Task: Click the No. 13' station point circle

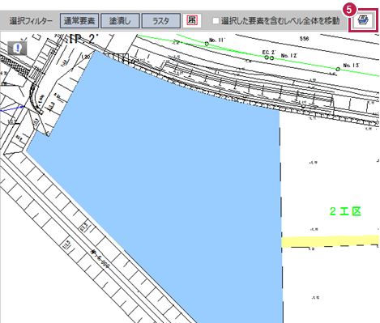Action: pos(338,69)
